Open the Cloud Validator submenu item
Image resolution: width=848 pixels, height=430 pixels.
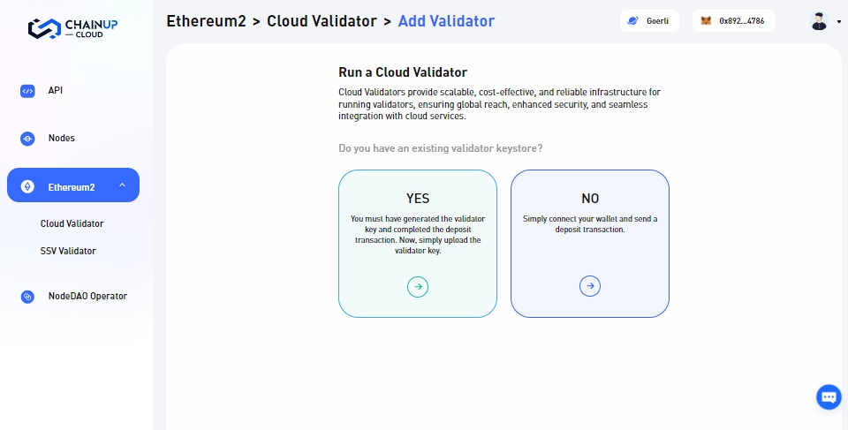[x=72, y=223]
